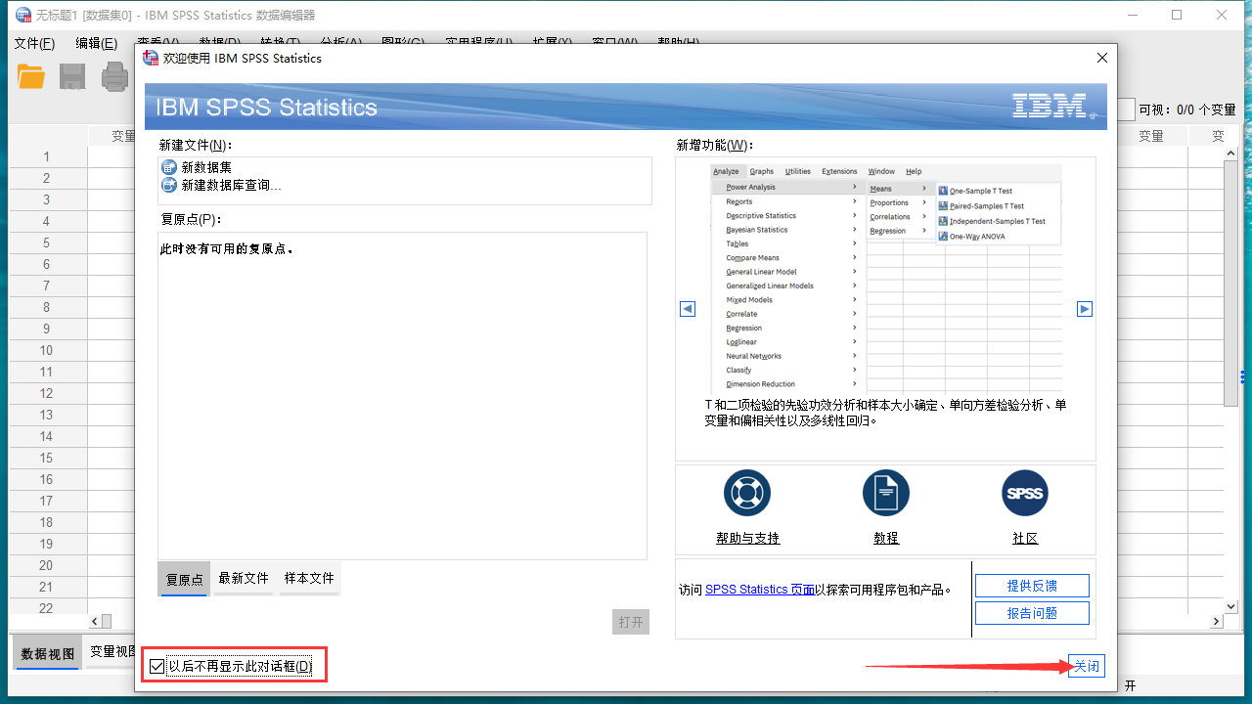
Task: Switch to the 变量视图 tab
Action: tap(111, 652)
